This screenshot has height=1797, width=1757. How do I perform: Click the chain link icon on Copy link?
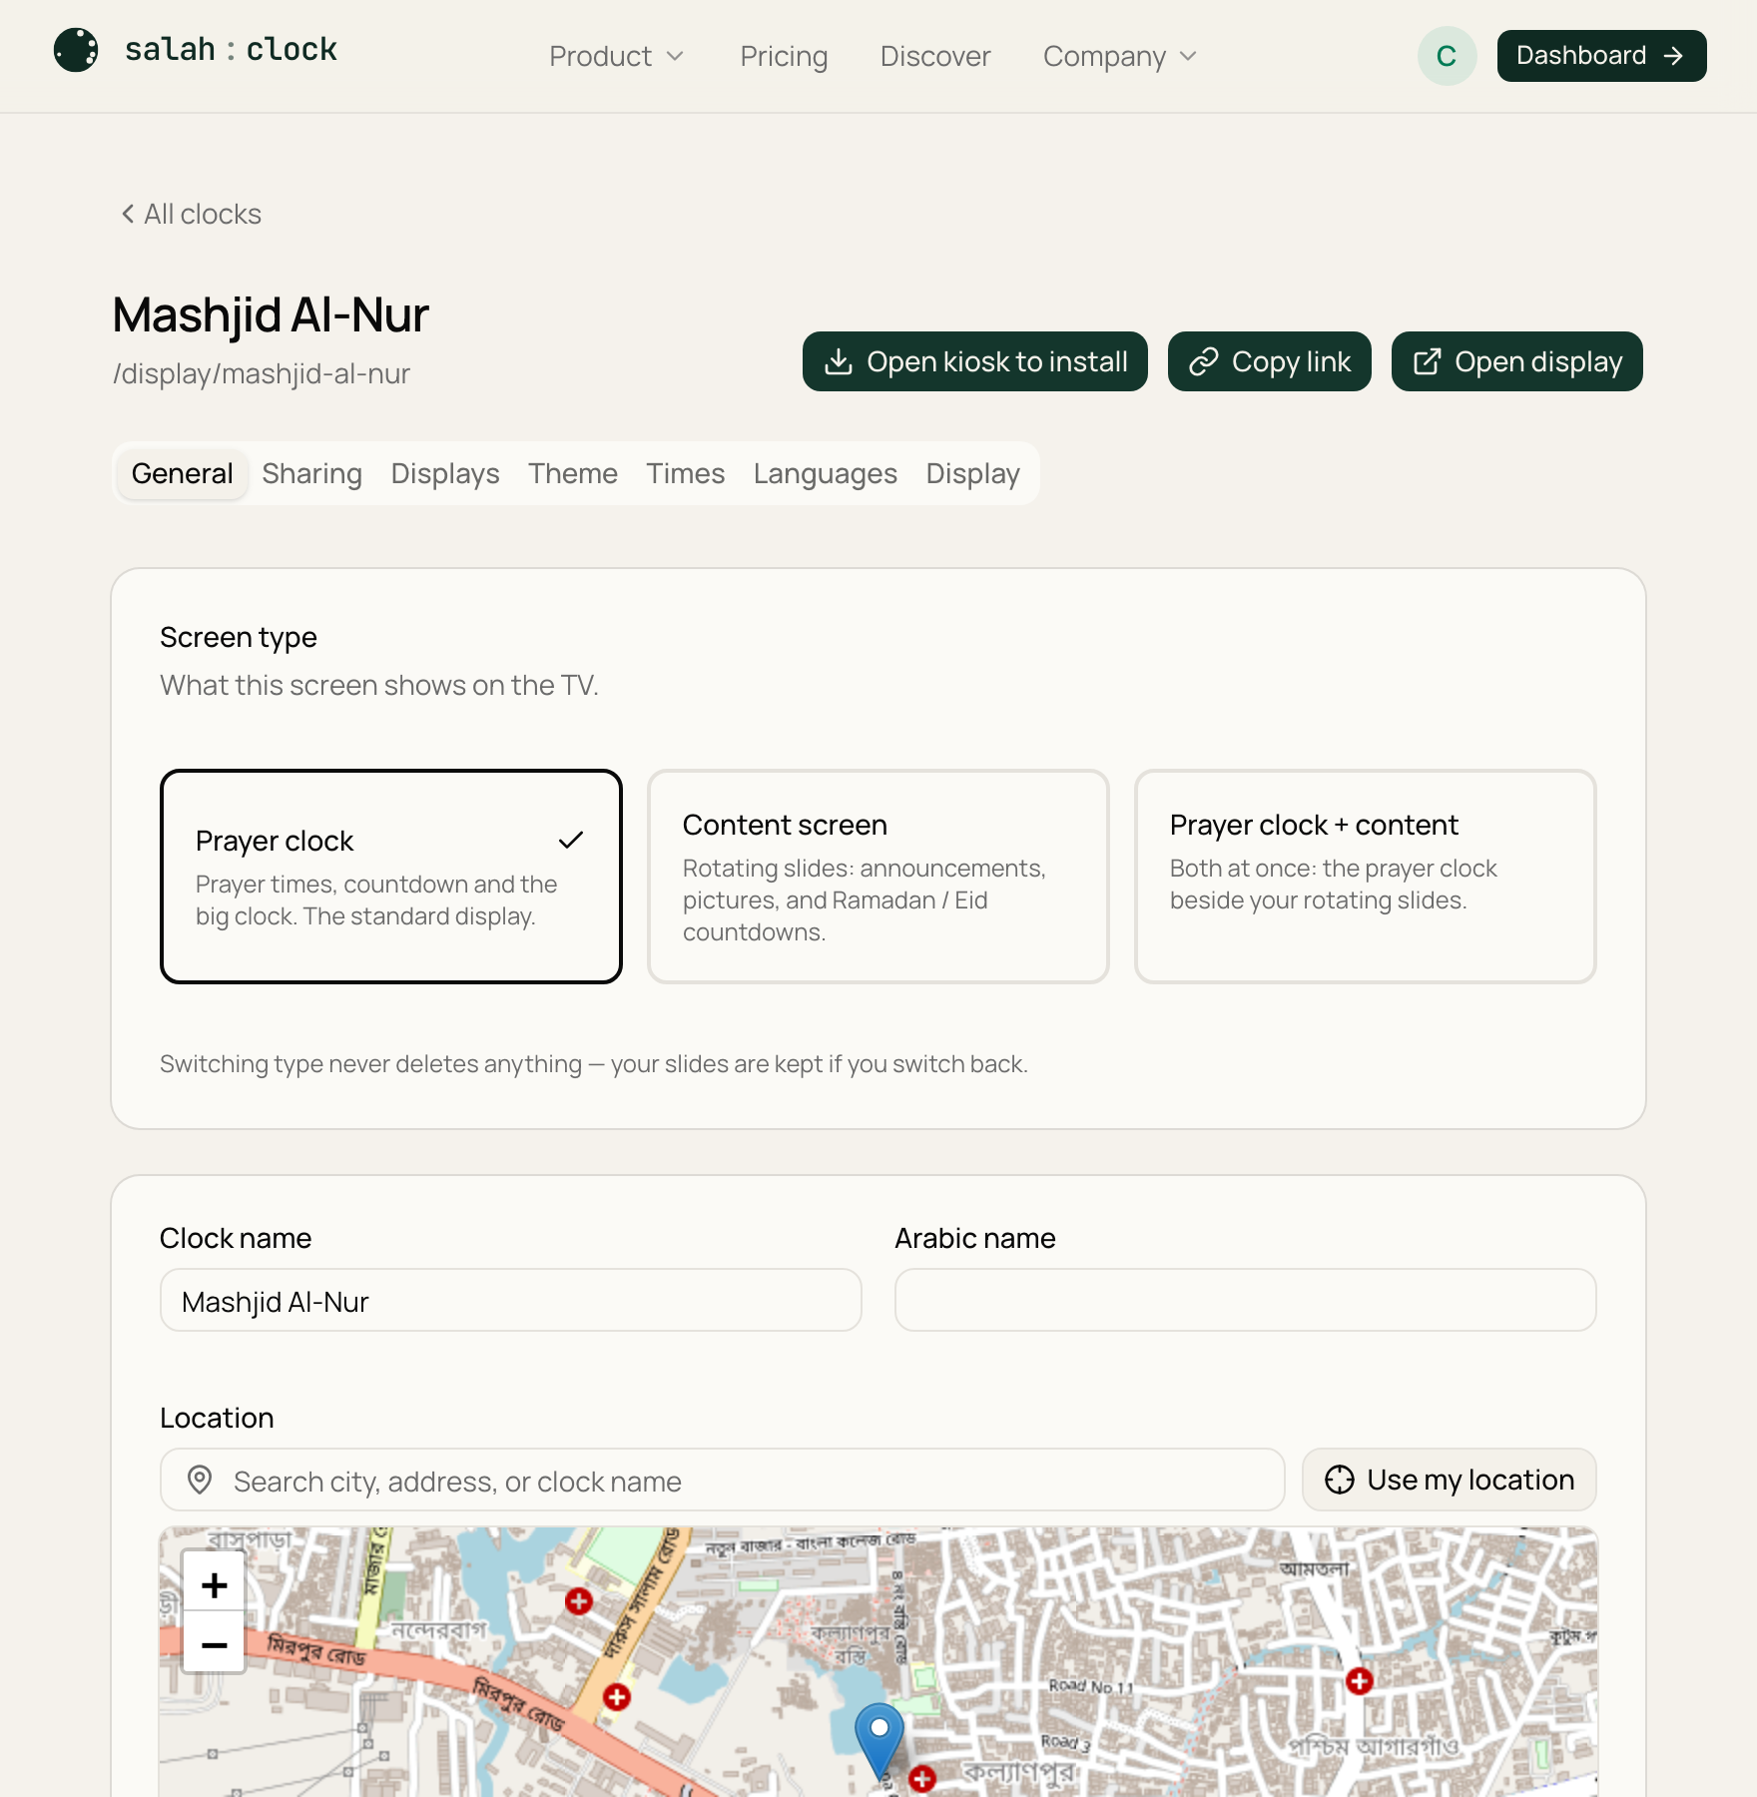tap(1204, 361)
